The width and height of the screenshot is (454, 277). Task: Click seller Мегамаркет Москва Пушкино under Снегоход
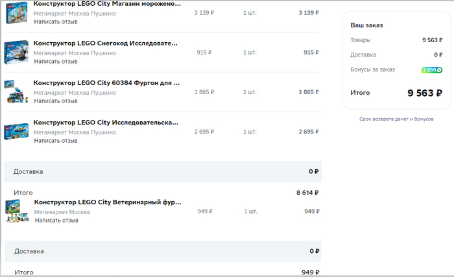[x=75, y=53]
